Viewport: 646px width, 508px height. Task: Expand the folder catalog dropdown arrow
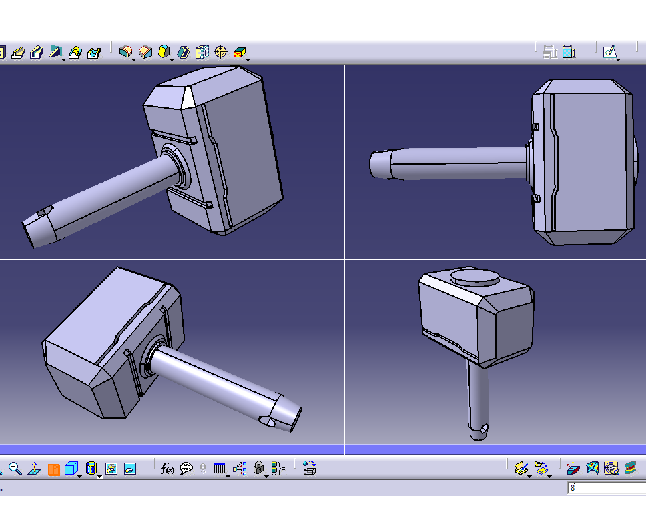549,476
